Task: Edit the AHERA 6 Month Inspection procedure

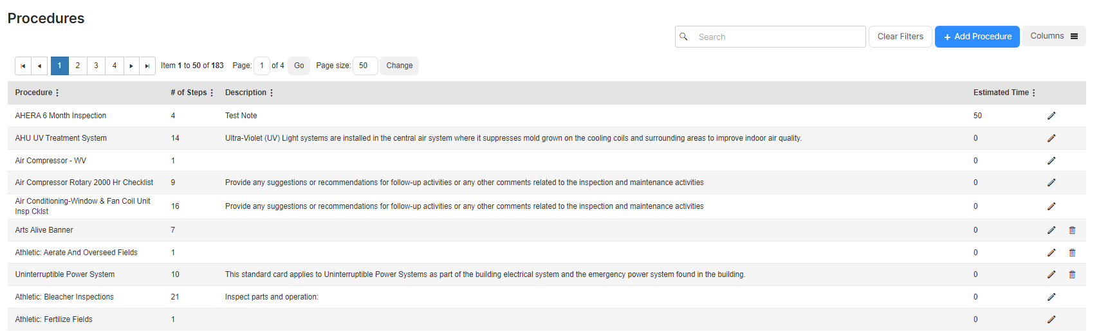Action: click(1051, 116)
